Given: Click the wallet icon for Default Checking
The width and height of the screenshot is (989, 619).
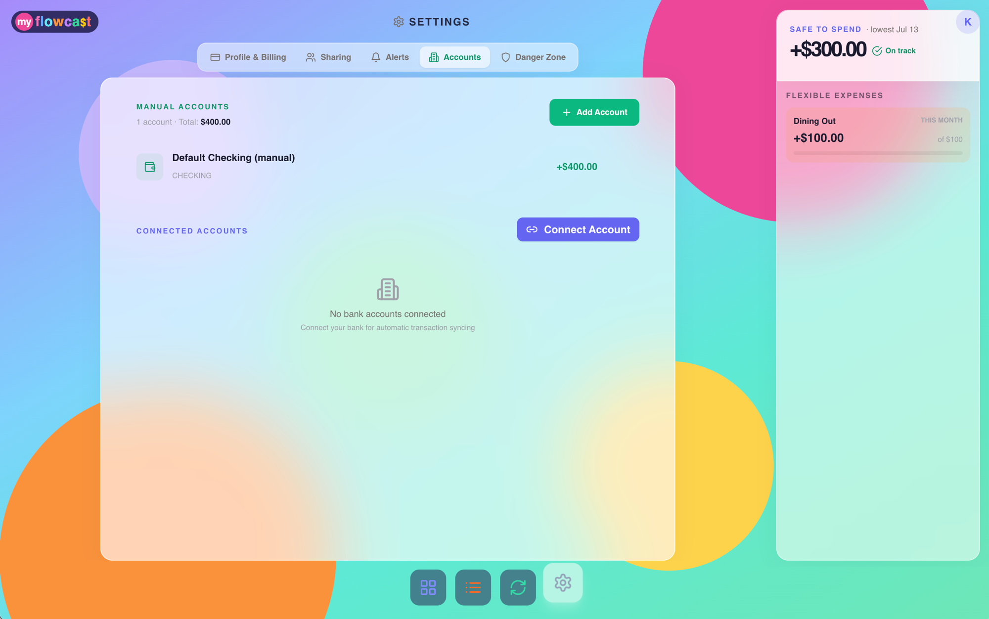Looking at the screenshot, I should (150, 167).
